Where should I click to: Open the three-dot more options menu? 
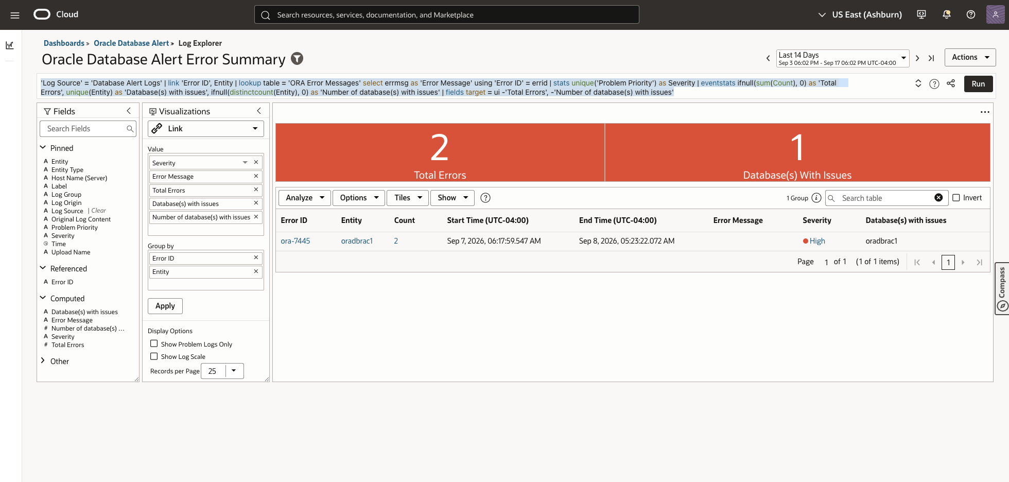(985, 112)
